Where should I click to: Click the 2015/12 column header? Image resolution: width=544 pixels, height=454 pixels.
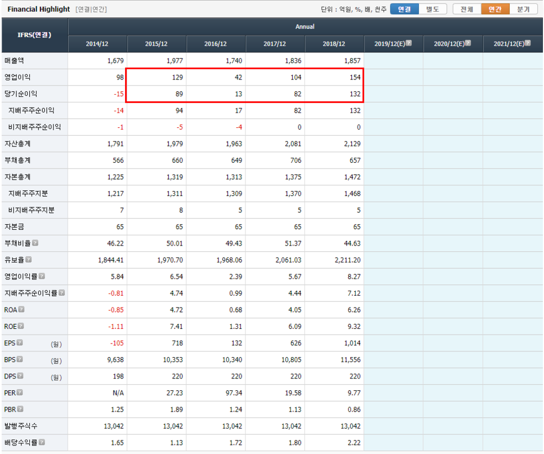tap(157, 44)
